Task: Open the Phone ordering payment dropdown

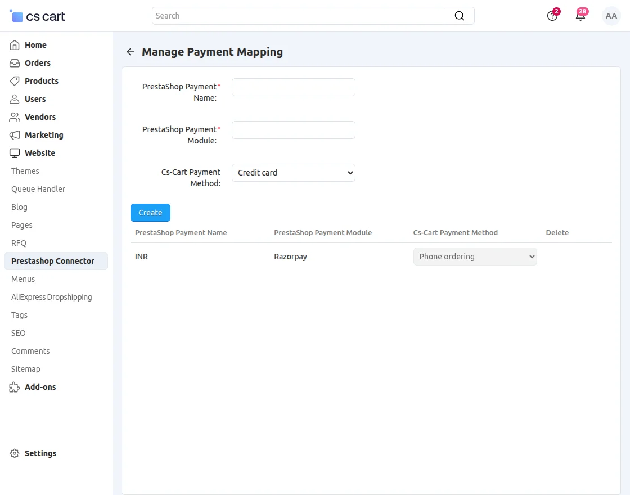Action: 475,256
